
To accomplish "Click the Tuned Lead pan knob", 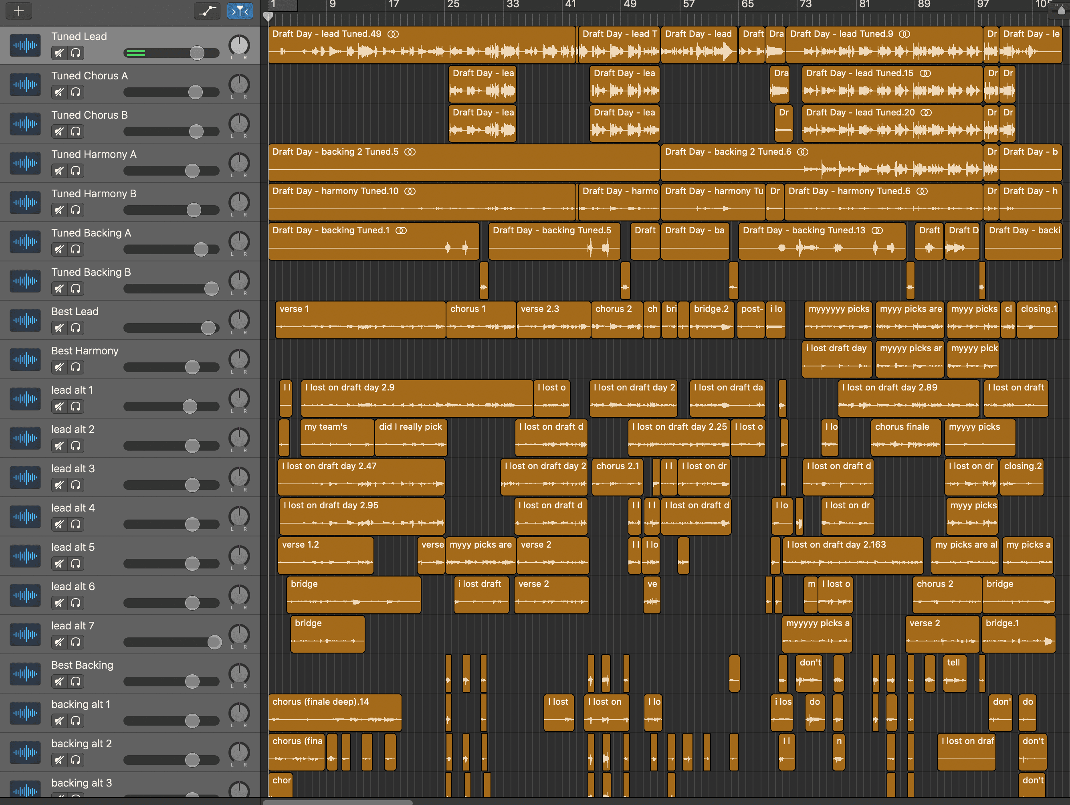I will 239,45.
